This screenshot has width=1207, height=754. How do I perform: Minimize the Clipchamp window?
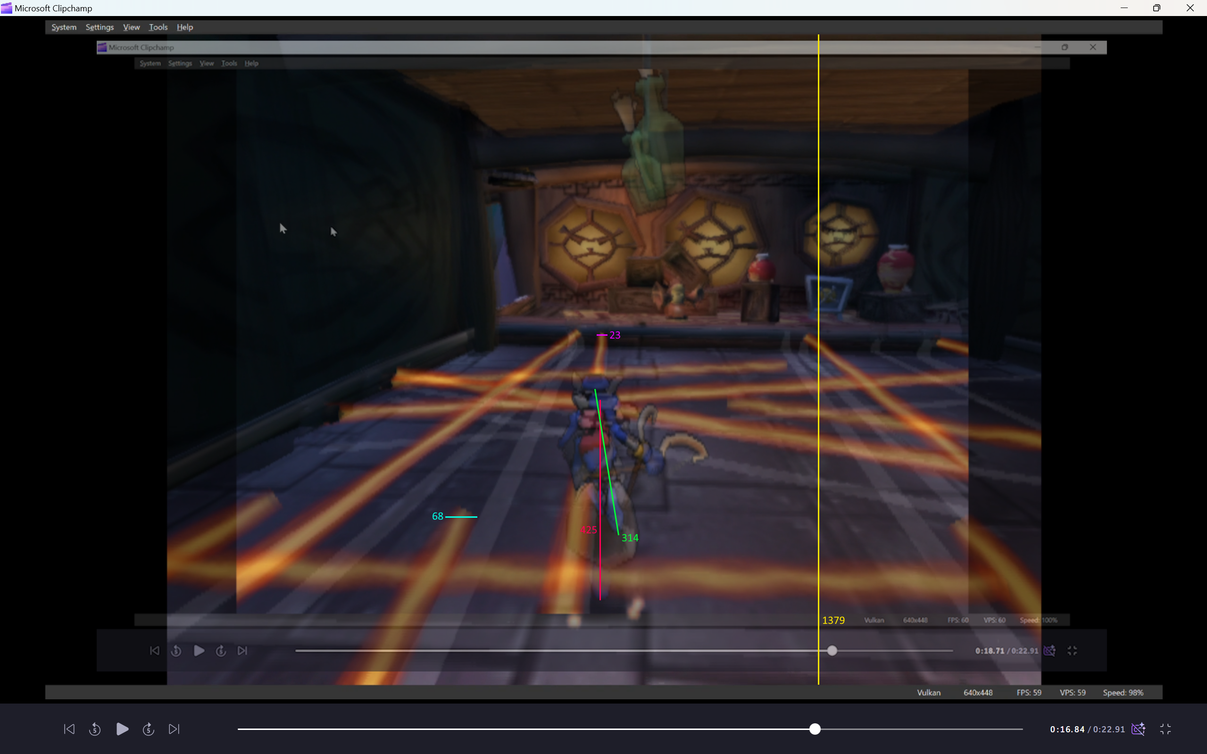[x=1124, y=8]
